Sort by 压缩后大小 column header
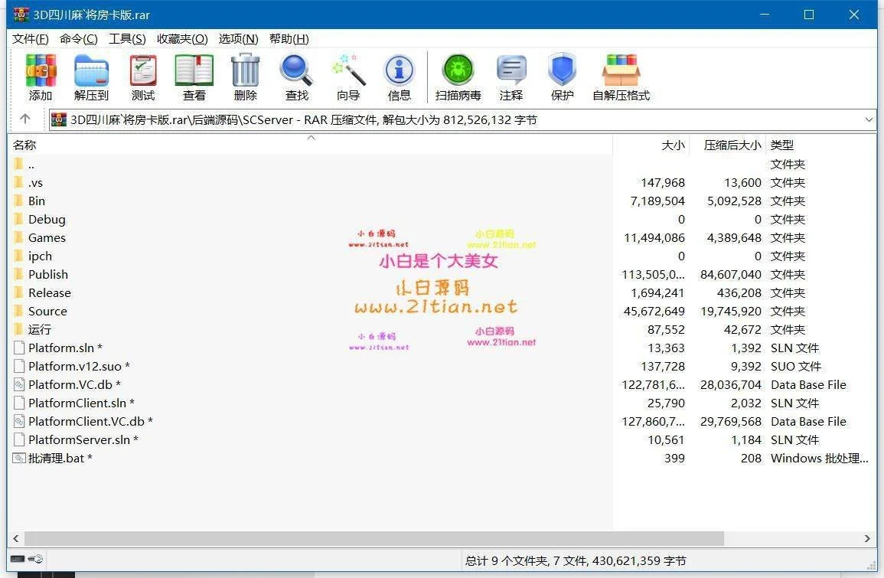The height and width of the screenshot is (578, 884). 732,145
